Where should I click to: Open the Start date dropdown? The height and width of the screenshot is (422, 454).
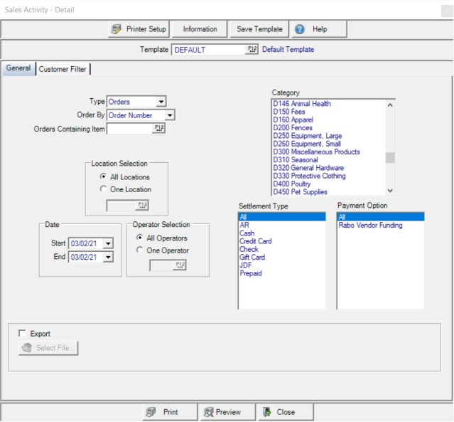pos(107,244)
